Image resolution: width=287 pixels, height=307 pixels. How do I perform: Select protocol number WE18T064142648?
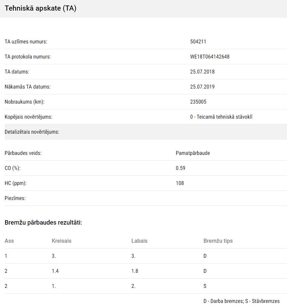coord(210,57)
